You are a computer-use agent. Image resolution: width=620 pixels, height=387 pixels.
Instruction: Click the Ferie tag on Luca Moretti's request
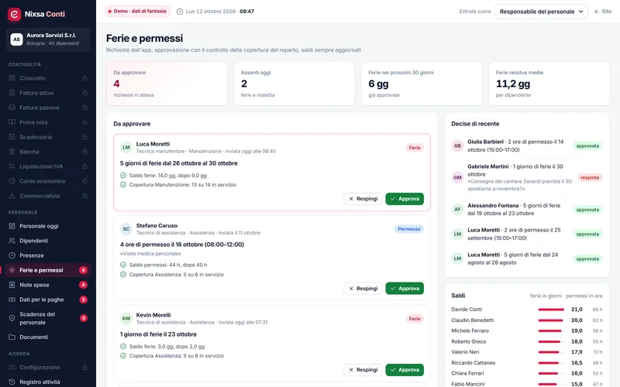tap(415, 148)
